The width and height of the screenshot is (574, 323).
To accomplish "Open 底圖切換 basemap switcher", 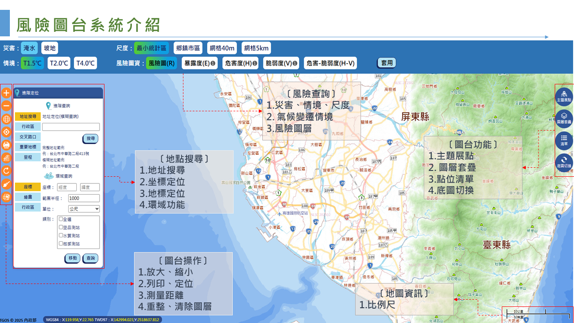I will point(564,162).
